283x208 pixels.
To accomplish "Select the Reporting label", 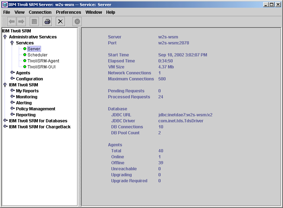I will coord(25,115).
